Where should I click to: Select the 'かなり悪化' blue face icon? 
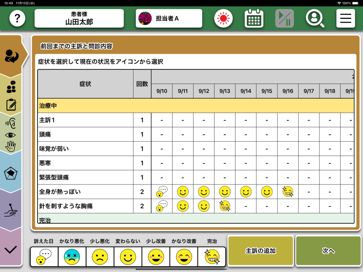(72, 256)
